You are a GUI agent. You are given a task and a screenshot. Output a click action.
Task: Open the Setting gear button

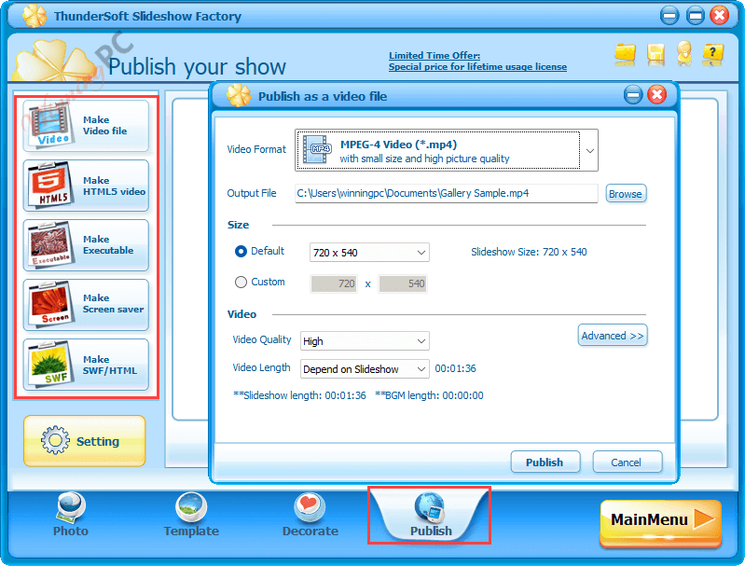coord(85,441)
